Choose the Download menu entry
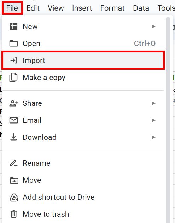This screenshot has width=175, height=223. click(x=83, y=137)
